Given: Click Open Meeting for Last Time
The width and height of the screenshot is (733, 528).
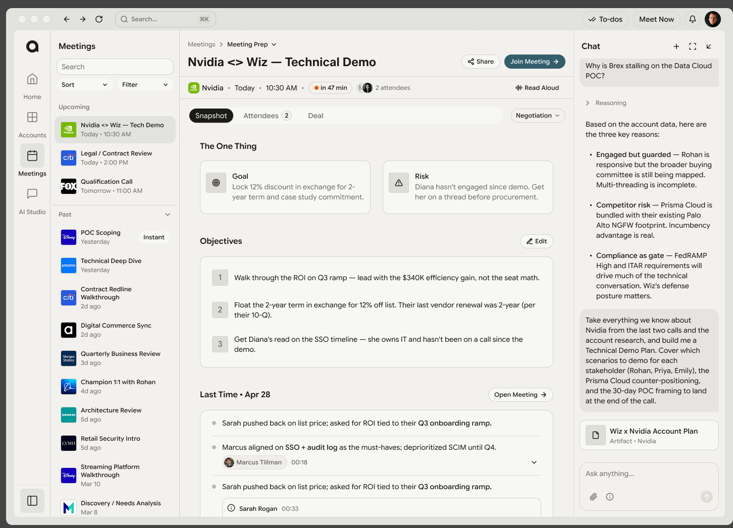Looking at the screenshot, I should click(x=520, y=395).
